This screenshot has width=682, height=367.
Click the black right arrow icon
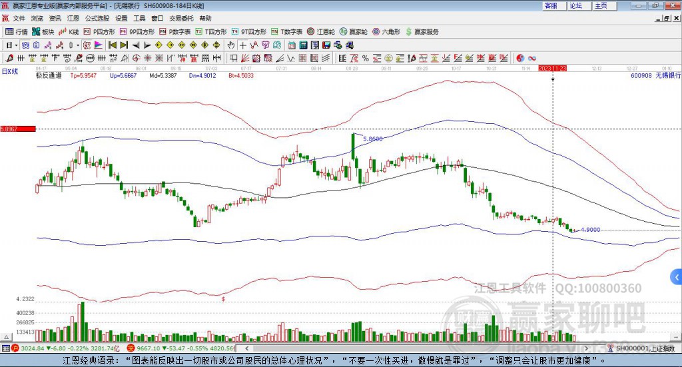click(147, 45)
